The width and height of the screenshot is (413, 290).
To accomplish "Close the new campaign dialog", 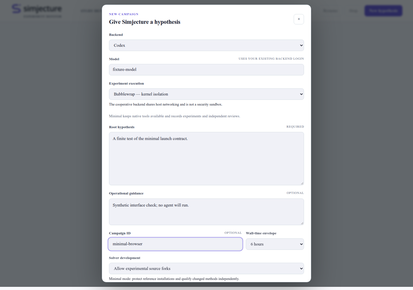I will click(299, 19).
